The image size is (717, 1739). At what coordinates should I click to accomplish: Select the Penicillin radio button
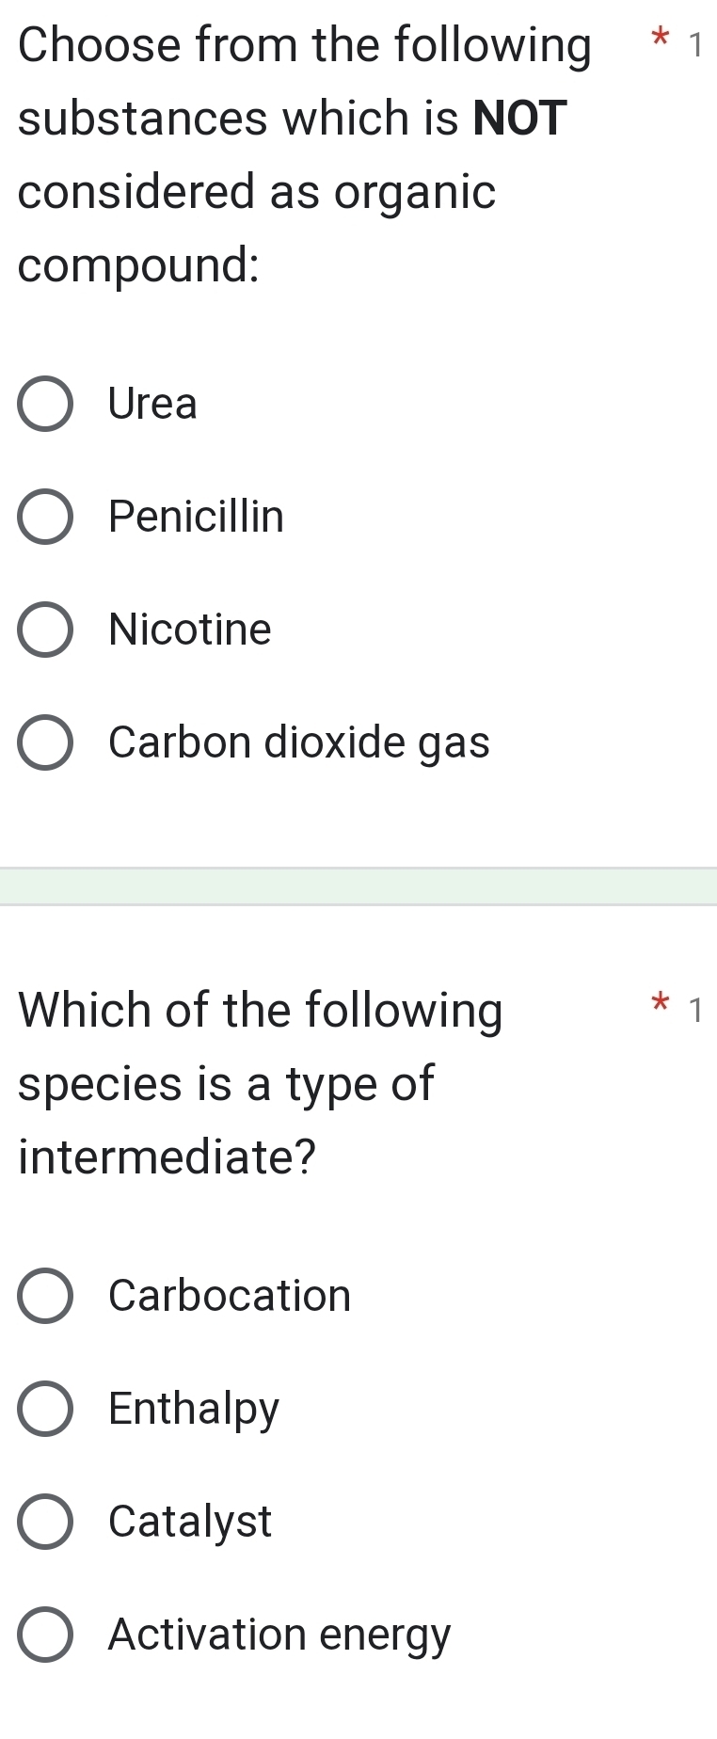(45, 517)
